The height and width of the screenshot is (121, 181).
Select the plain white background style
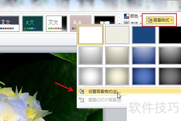(91, 35)
